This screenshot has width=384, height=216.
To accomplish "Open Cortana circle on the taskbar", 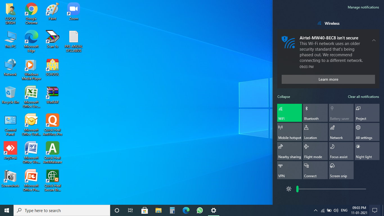I will pos(117,210).
